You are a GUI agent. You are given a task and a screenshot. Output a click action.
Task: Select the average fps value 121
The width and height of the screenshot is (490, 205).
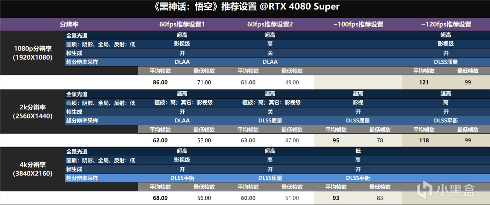coord(424,82)
